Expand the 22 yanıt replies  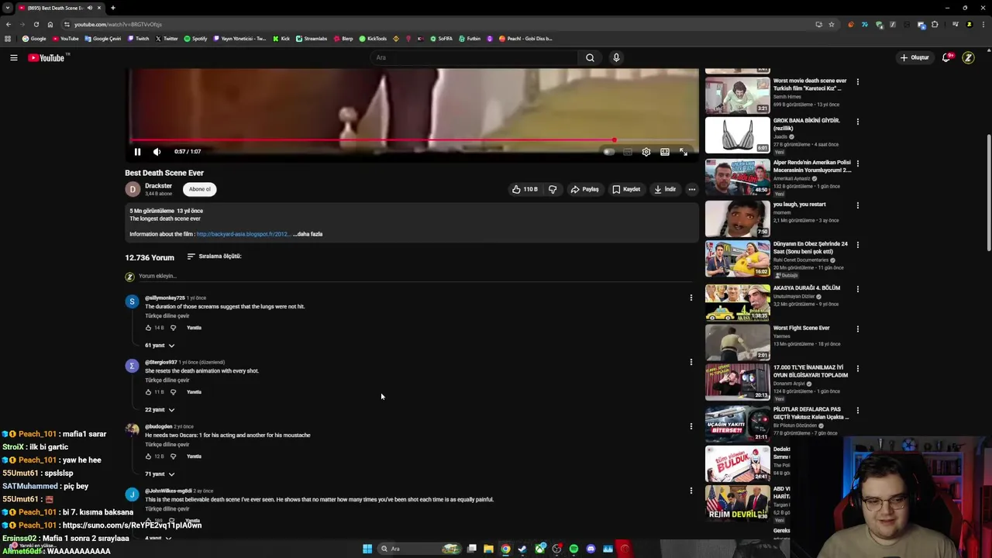coord(160,410)
